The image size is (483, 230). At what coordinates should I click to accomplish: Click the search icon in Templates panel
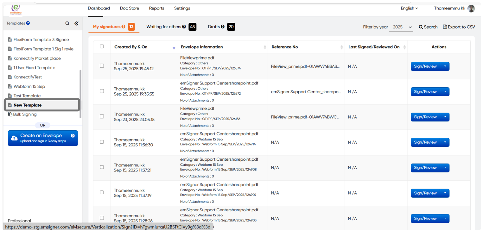pyautogui.click(x=67, y=23)
